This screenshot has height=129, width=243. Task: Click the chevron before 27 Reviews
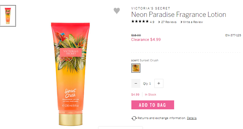point(159,22)
